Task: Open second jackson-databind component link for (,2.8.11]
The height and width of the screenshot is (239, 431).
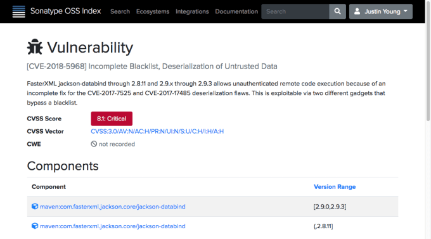Action: tap(112, 226)
